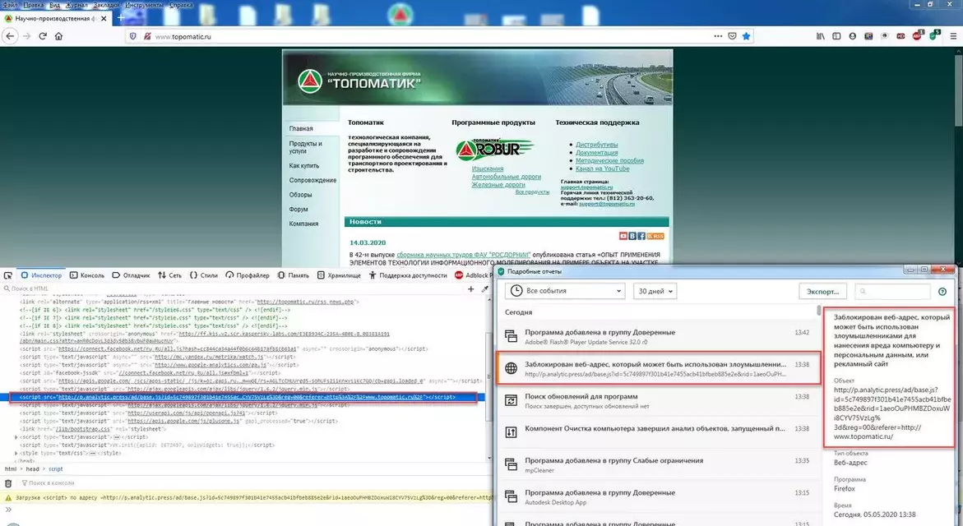The width and height of the screenshot is (963, 526).
Task: Click the Поиск в HTML search field
Action: pos(234,288)
